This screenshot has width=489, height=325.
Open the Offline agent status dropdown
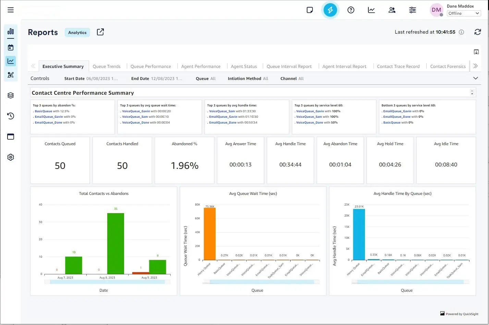click(464, 13)
